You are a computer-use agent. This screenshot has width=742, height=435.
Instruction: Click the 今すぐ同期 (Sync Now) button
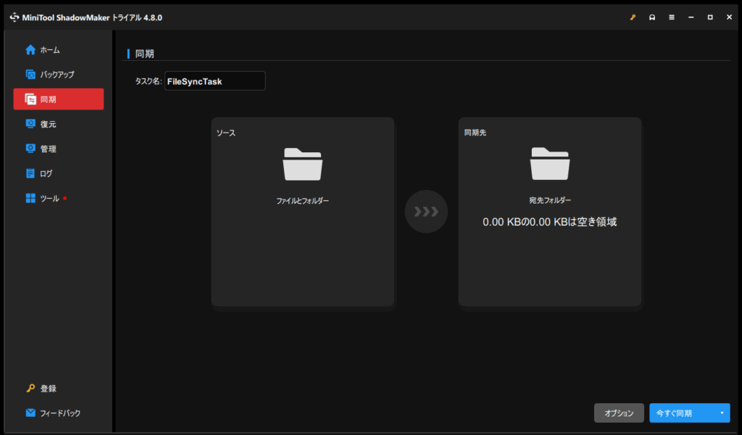681,413
